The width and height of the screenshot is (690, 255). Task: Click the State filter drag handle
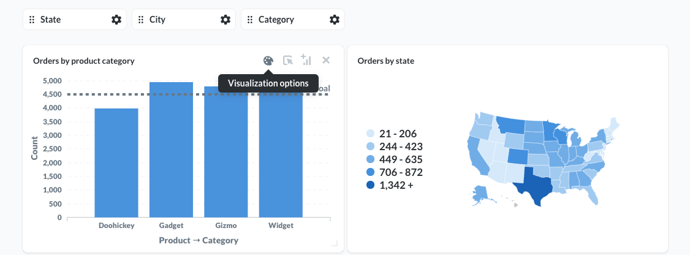coord(32,20)
